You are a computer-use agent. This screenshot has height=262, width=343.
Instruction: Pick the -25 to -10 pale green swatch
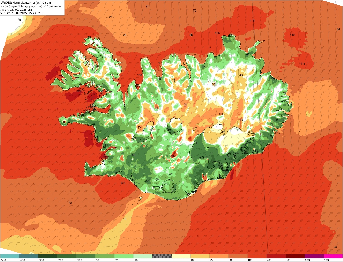[124, 256]
